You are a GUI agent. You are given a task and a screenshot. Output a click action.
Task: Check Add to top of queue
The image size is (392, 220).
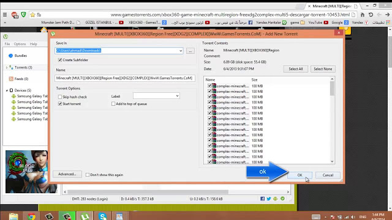pos(113,104)
